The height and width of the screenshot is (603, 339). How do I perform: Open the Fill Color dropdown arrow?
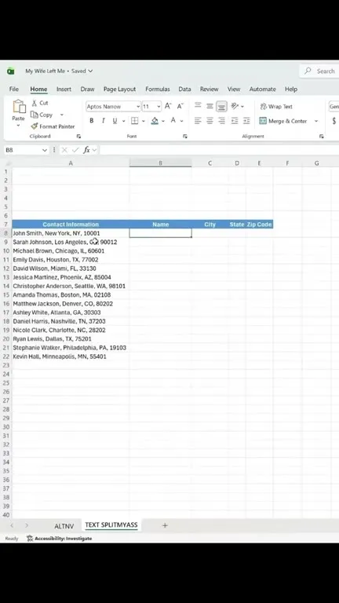point(163,121)
